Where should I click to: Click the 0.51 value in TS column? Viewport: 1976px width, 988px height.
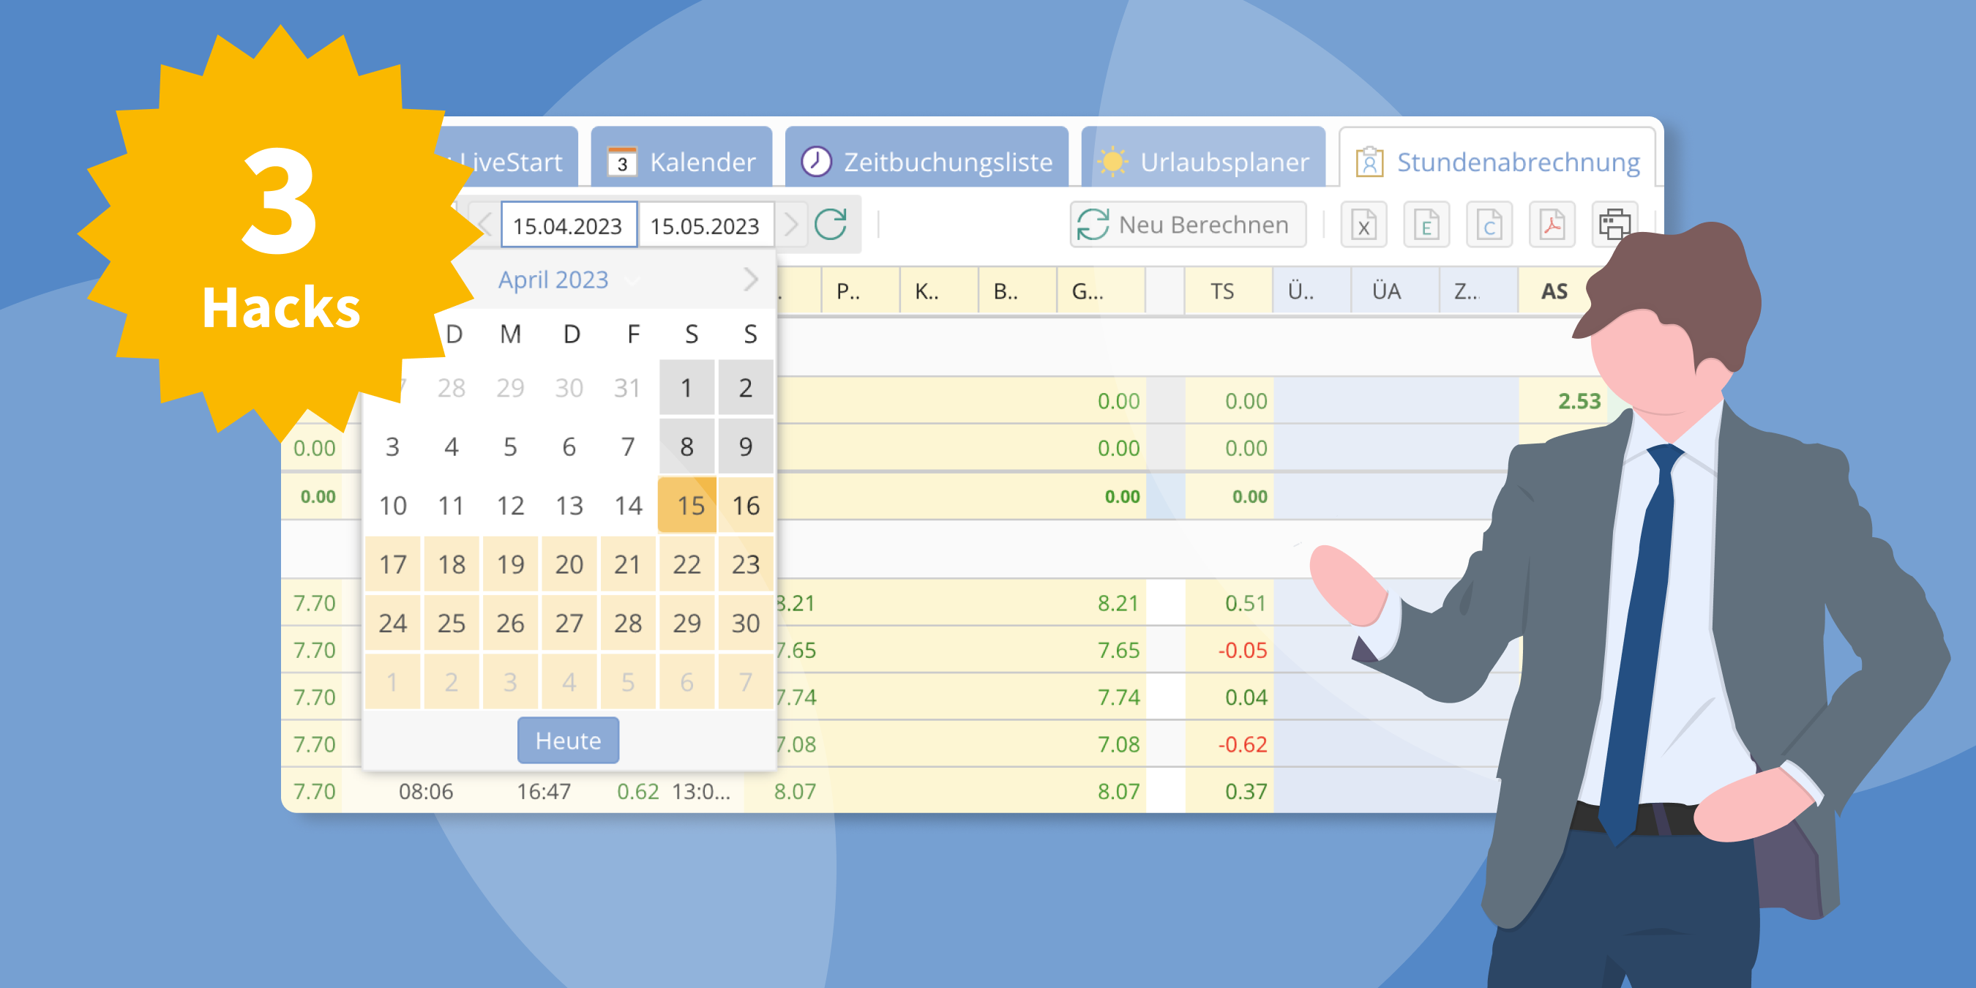(x=1245, y=603)
